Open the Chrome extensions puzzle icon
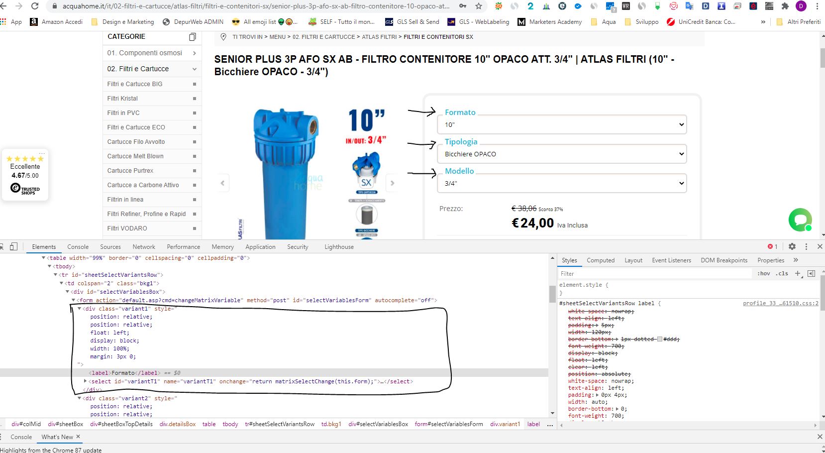Viewport: 825px width, 453px height. pyautogui.click(x=785, y=6)
